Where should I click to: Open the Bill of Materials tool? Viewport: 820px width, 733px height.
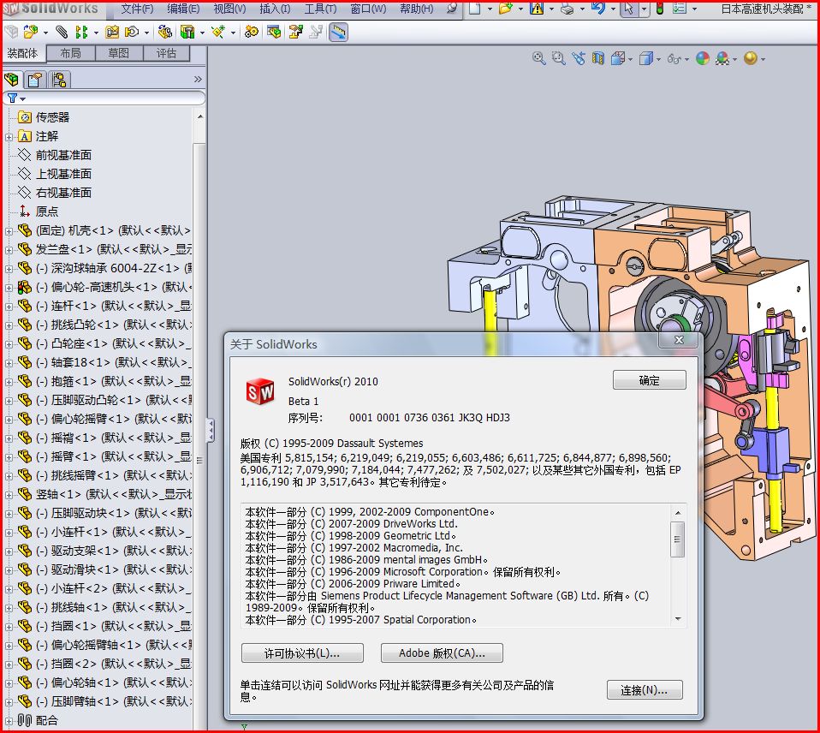(274, 33)
